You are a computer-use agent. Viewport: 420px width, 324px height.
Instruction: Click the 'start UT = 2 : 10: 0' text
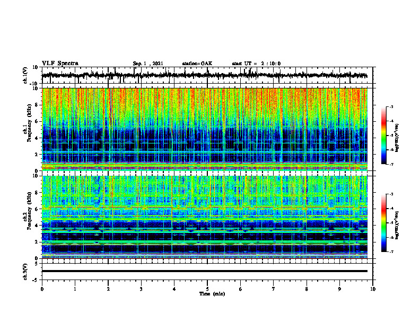[256, 64]
